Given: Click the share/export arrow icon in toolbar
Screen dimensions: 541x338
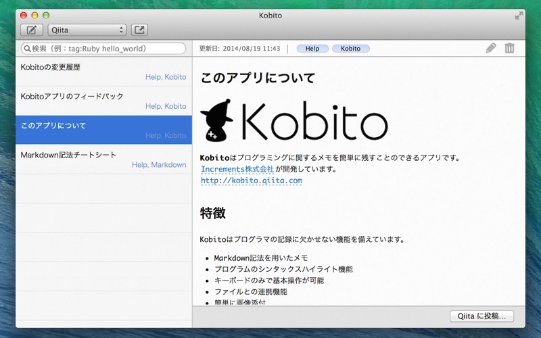Looking at the screenshot, I should [139, 30].
